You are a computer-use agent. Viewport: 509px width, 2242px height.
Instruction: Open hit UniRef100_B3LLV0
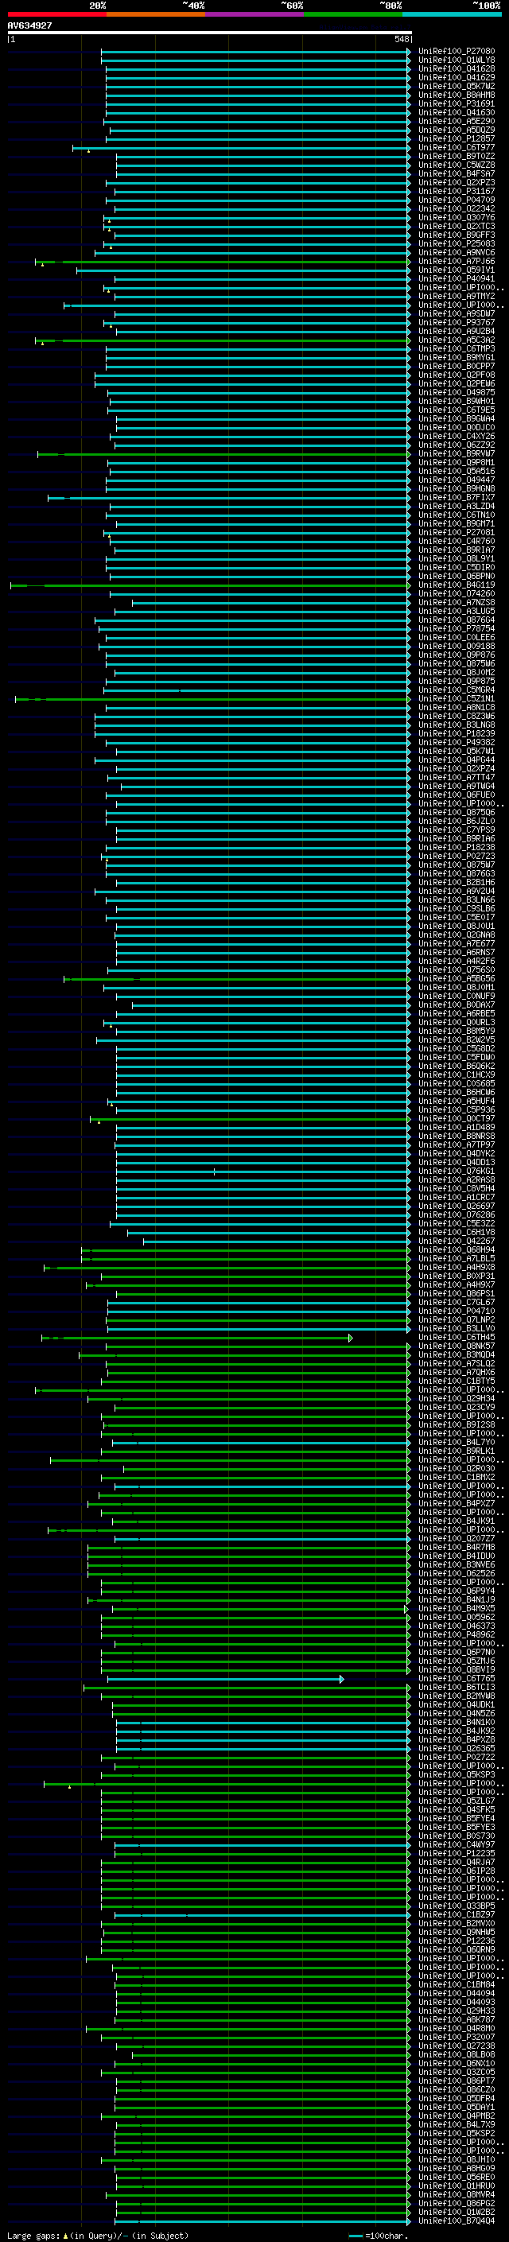click(x=457, y=1329)
